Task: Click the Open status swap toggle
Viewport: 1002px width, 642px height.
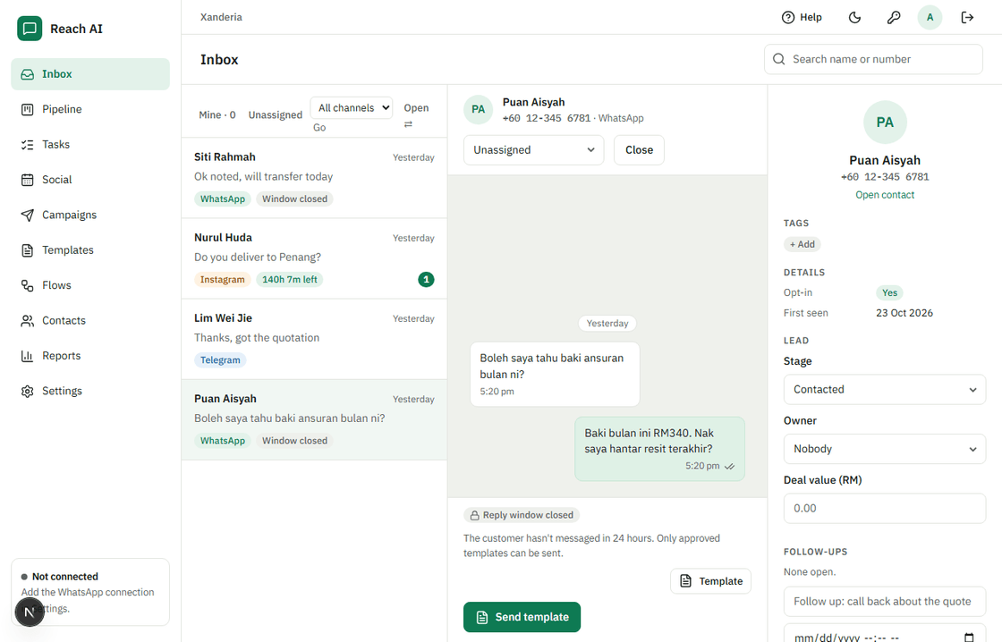Action: point(416,115)
